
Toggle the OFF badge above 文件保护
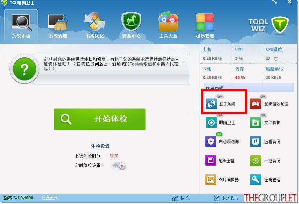263,115
